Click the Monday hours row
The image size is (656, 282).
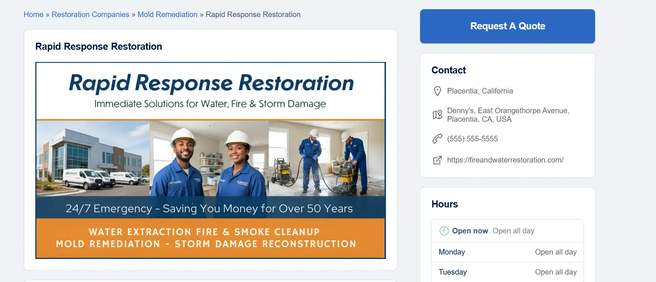point(507,252)
